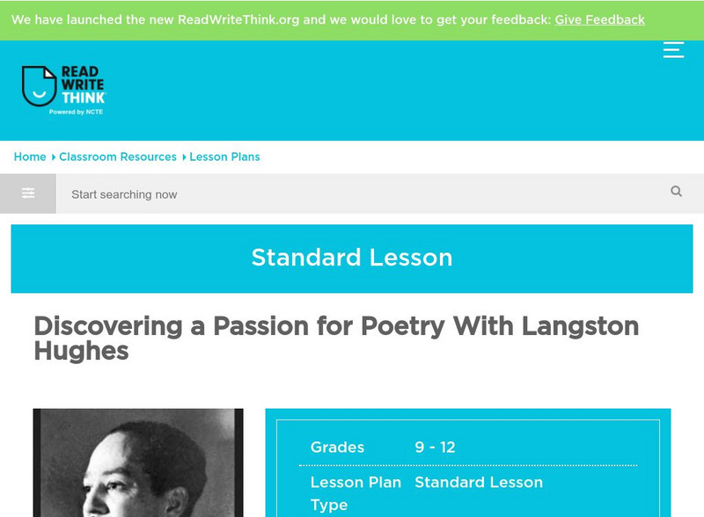Click the Grades label in info panel

tap(337, 448)
